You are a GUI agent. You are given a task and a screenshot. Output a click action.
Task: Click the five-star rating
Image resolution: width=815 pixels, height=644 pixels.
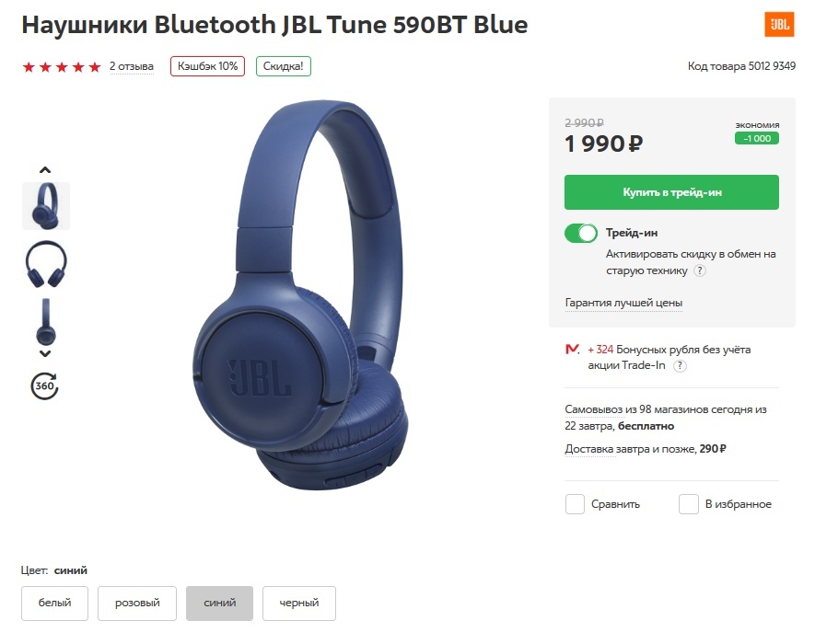62,67
